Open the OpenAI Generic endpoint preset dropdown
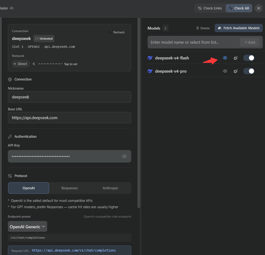265x255 pixels. (27, 226)
